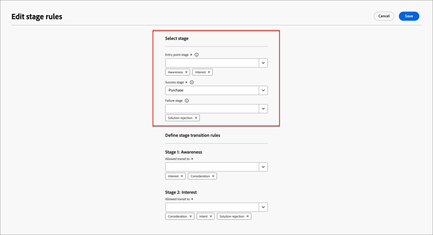Cancel editing stage rules

tap(384, 16)
